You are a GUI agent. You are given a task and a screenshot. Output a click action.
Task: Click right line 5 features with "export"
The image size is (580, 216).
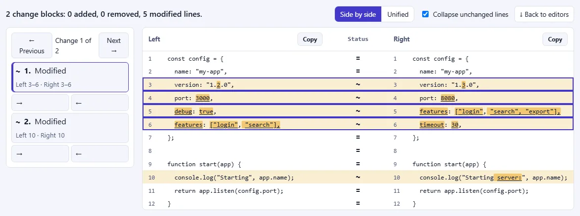490,111
